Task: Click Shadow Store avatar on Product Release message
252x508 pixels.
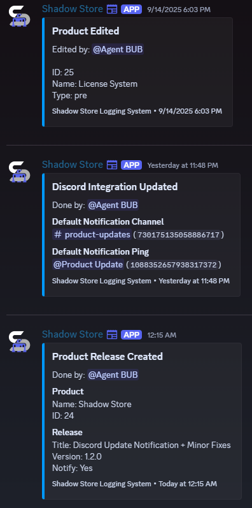Action: click(x=19, y=341)
